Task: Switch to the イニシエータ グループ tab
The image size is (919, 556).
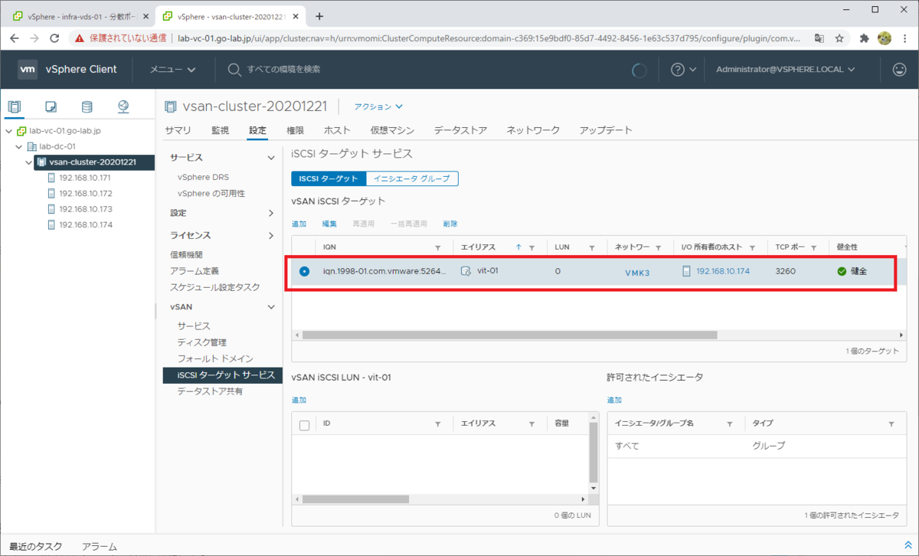Action: point(412,178)
